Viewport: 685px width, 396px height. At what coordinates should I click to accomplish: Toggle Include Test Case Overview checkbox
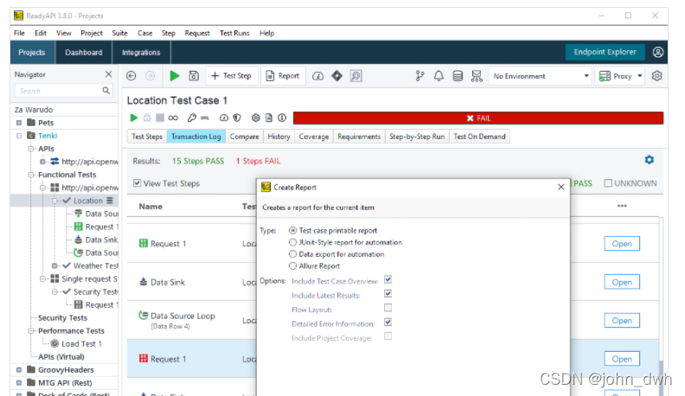[x=388, y=279]
